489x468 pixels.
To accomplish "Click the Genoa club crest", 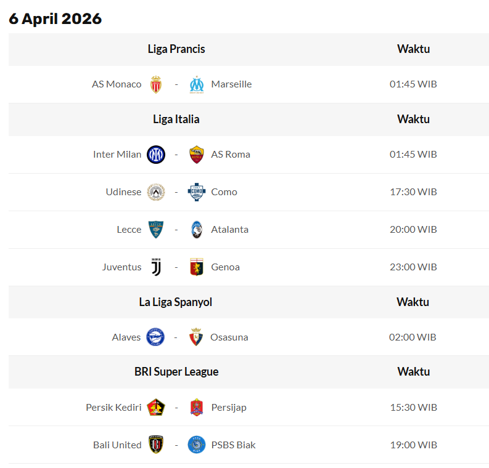I will (197, 267).
